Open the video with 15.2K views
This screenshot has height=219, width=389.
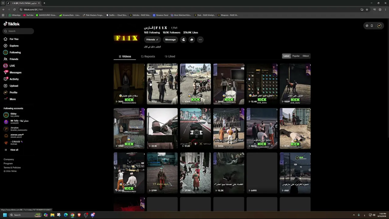coord(229,173)
